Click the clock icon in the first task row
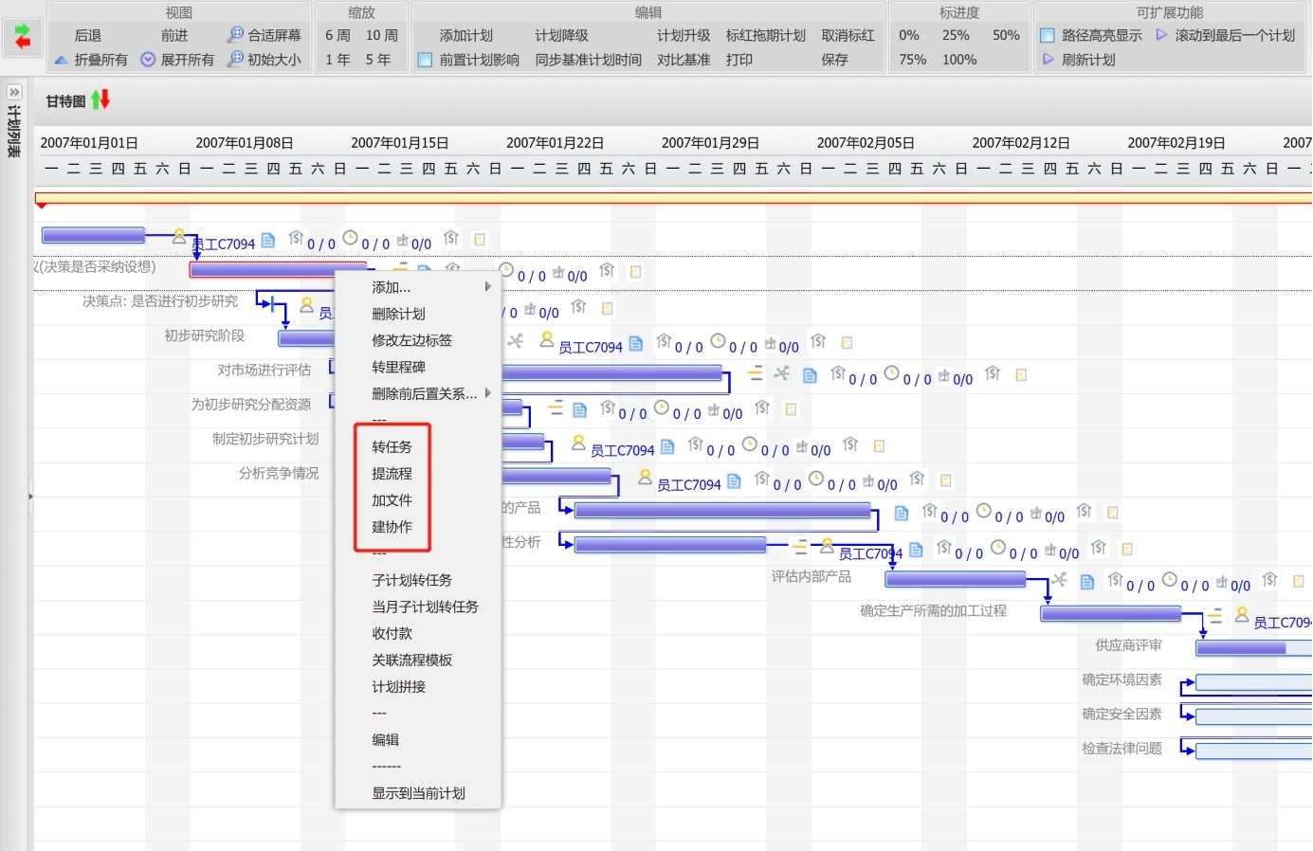The width and height of the screenshot is (1313, 851). [350, 238]
